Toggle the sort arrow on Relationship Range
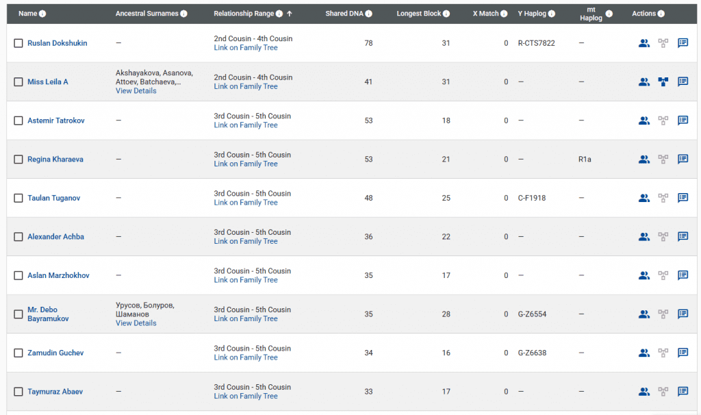Viewport: 701px width, 415px height. click(x=290, y=14)
